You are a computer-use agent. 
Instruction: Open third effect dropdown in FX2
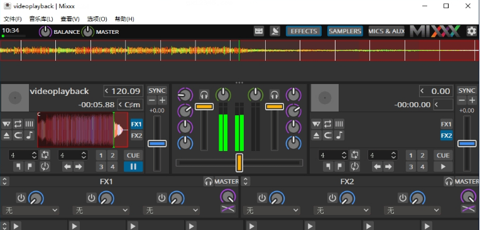[x=412, y=211]
